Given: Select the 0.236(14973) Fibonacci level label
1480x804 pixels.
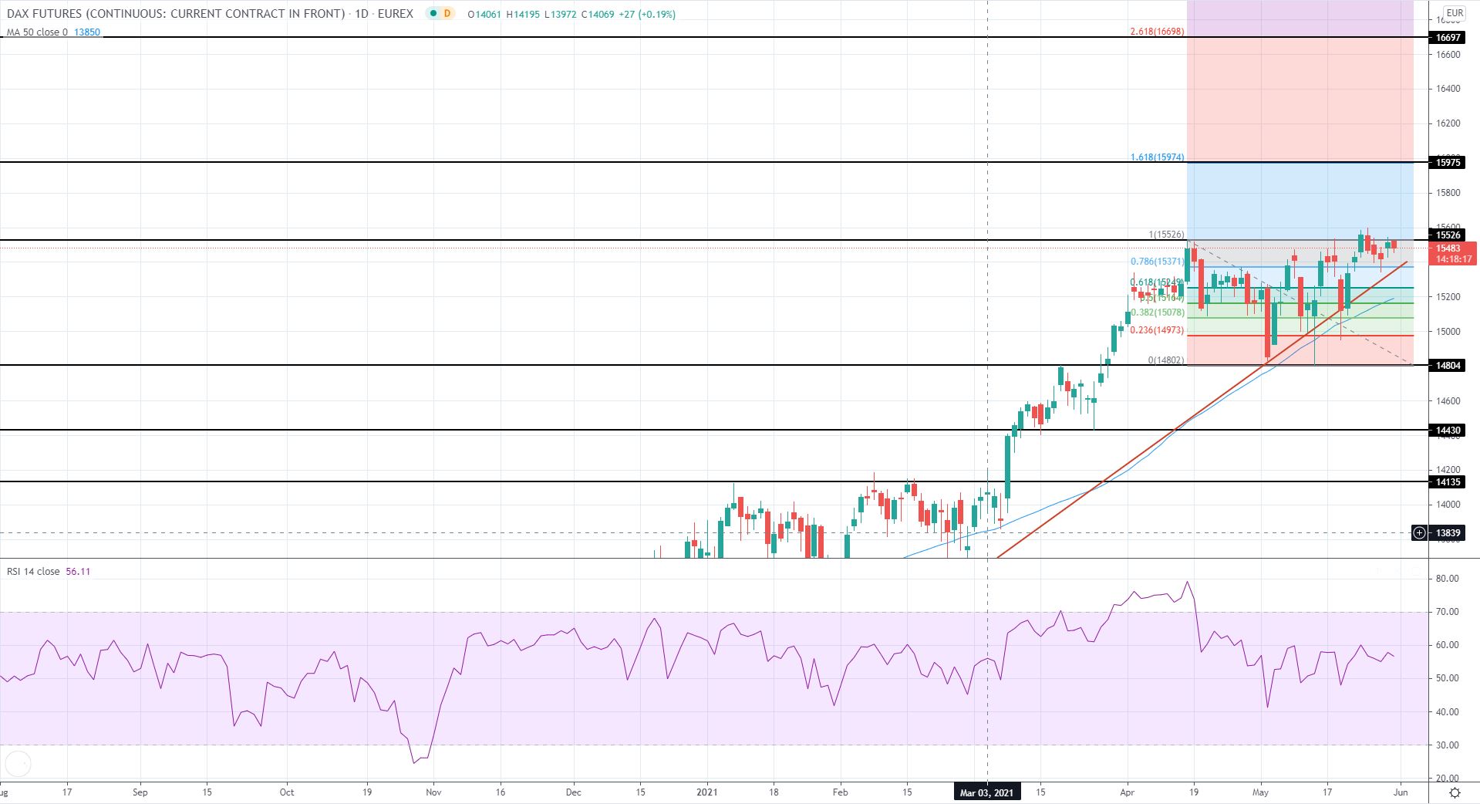Looking at the screenshot, I should click(x=1157, y=330).
